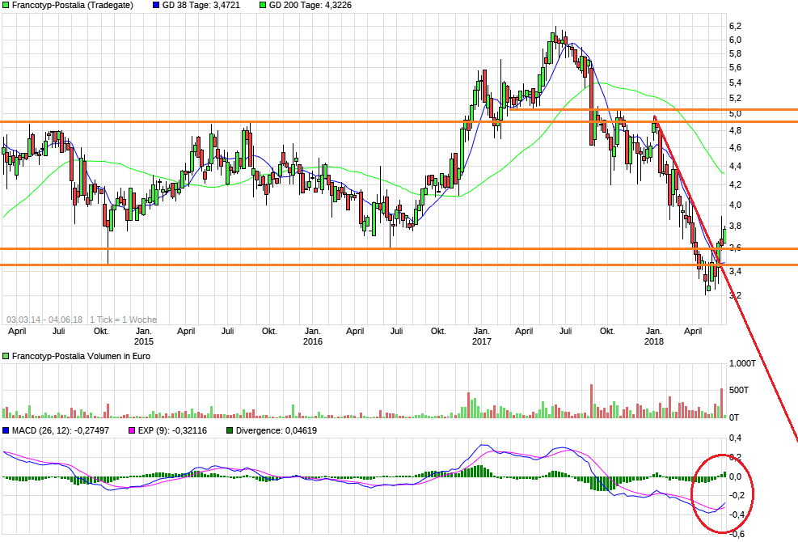Click the volume legend swatch for Volumen in Euro
The width and height of the screenshot is (798, 542).
(x=6, y=356)
